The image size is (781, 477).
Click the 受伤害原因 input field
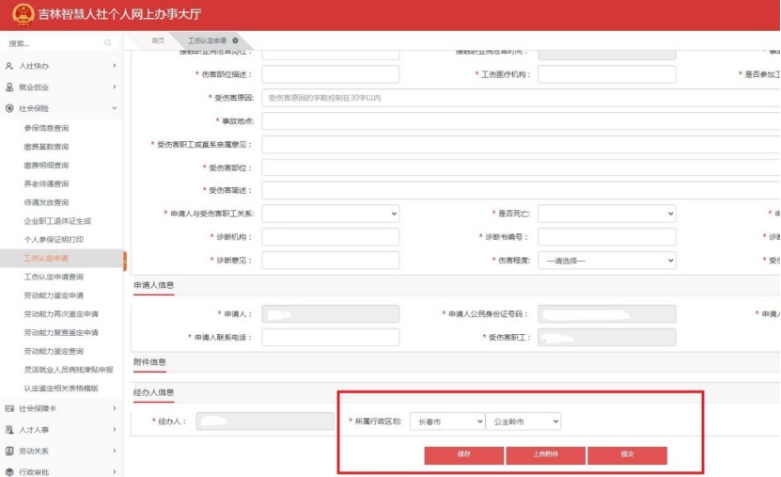519,98
